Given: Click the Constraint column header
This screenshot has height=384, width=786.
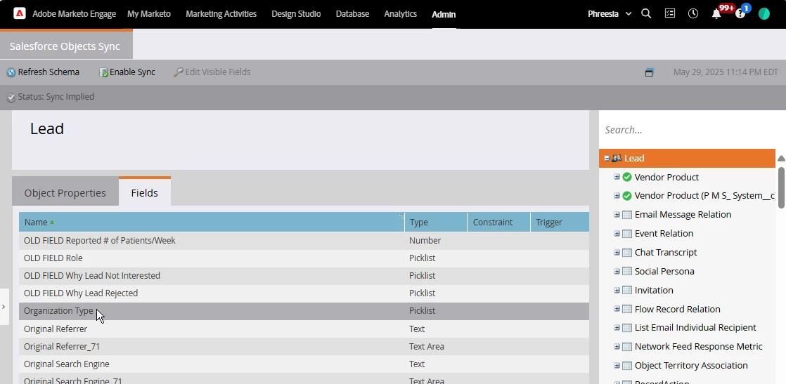Looking at the screenshot, I should pos(498,223).
